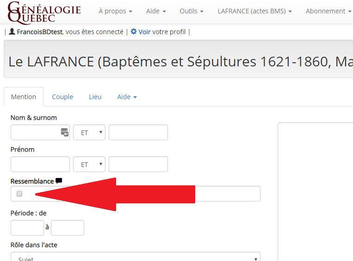The width and height of the screenshot is (353, 261).
Task: Tick the Ressemblance checkbox
Action: click(19, 194)
